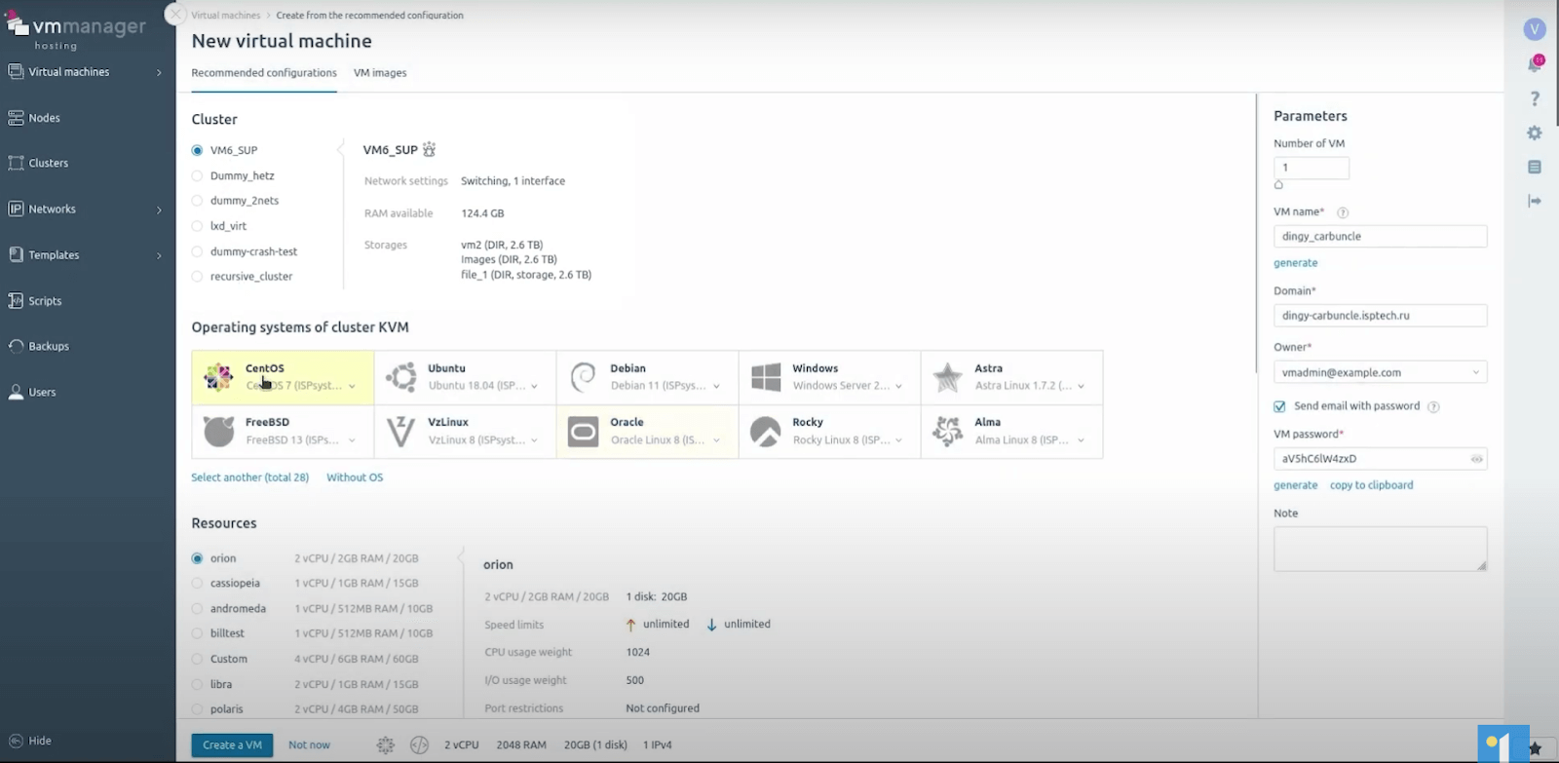This screenshot has width=1559, height=763.
Task: Switch to the VM images tab
Action: click(x=380, y=73)
